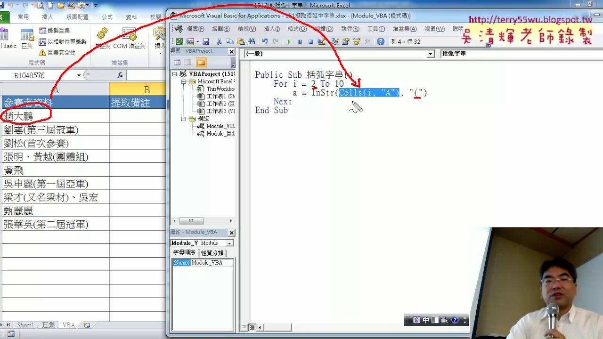Image resolution: width=603 pixels, height=339 pixels.
Task: Select Module_VBA in project tree
Action: point(217,126)
